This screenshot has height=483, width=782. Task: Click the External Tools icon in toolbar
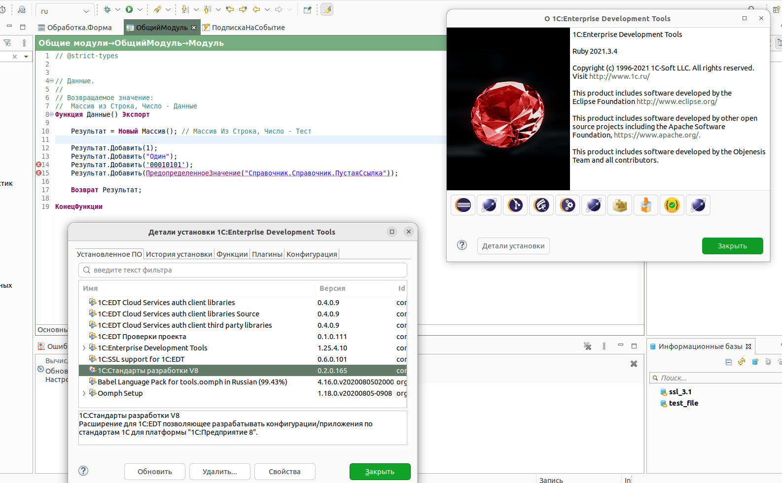pyautogui.click(x=157, y=9)
